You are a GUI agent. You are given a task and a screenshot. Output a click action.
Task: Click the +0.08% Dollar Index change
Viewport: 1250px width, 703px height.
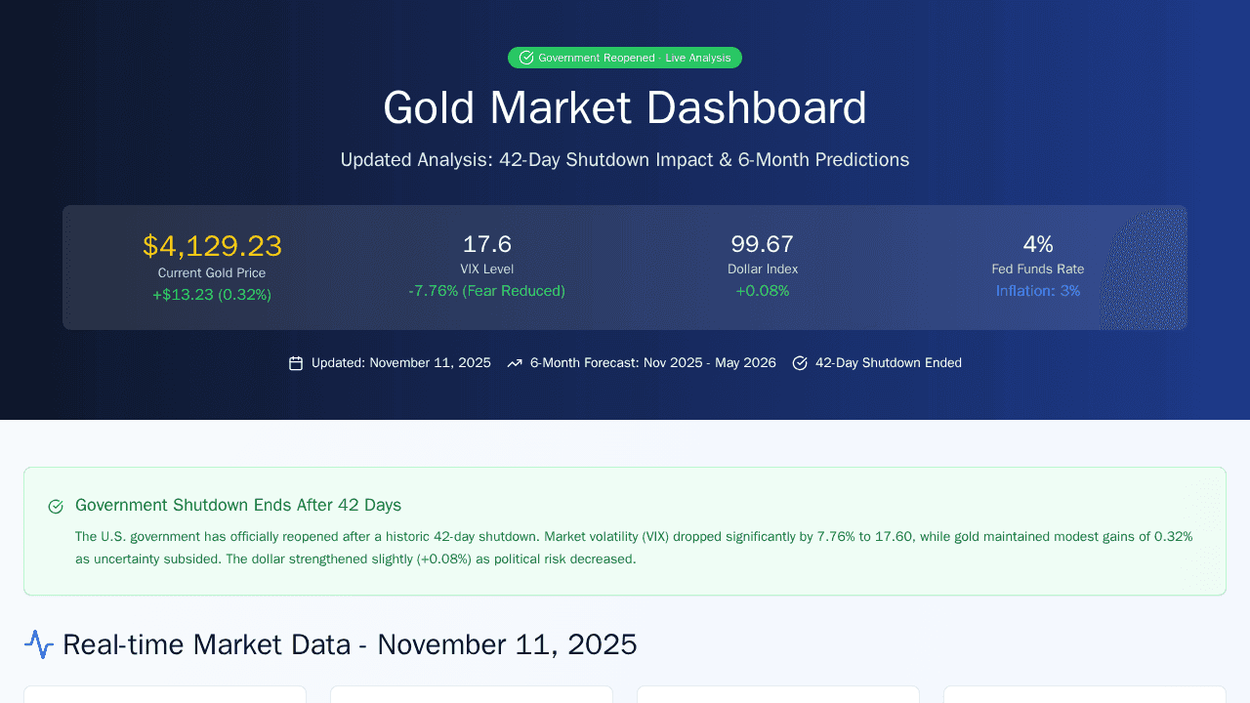762,291
